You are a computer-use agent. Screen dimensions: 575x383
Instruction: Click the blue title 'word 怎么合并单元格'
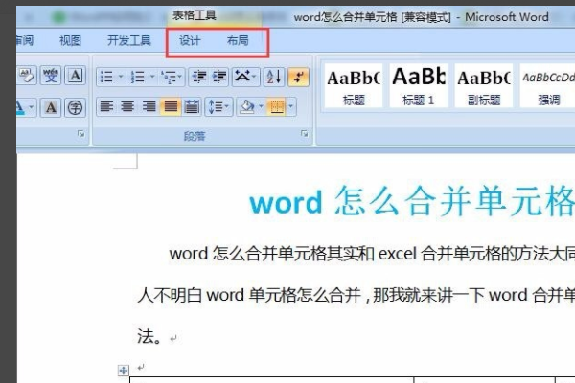412,202
